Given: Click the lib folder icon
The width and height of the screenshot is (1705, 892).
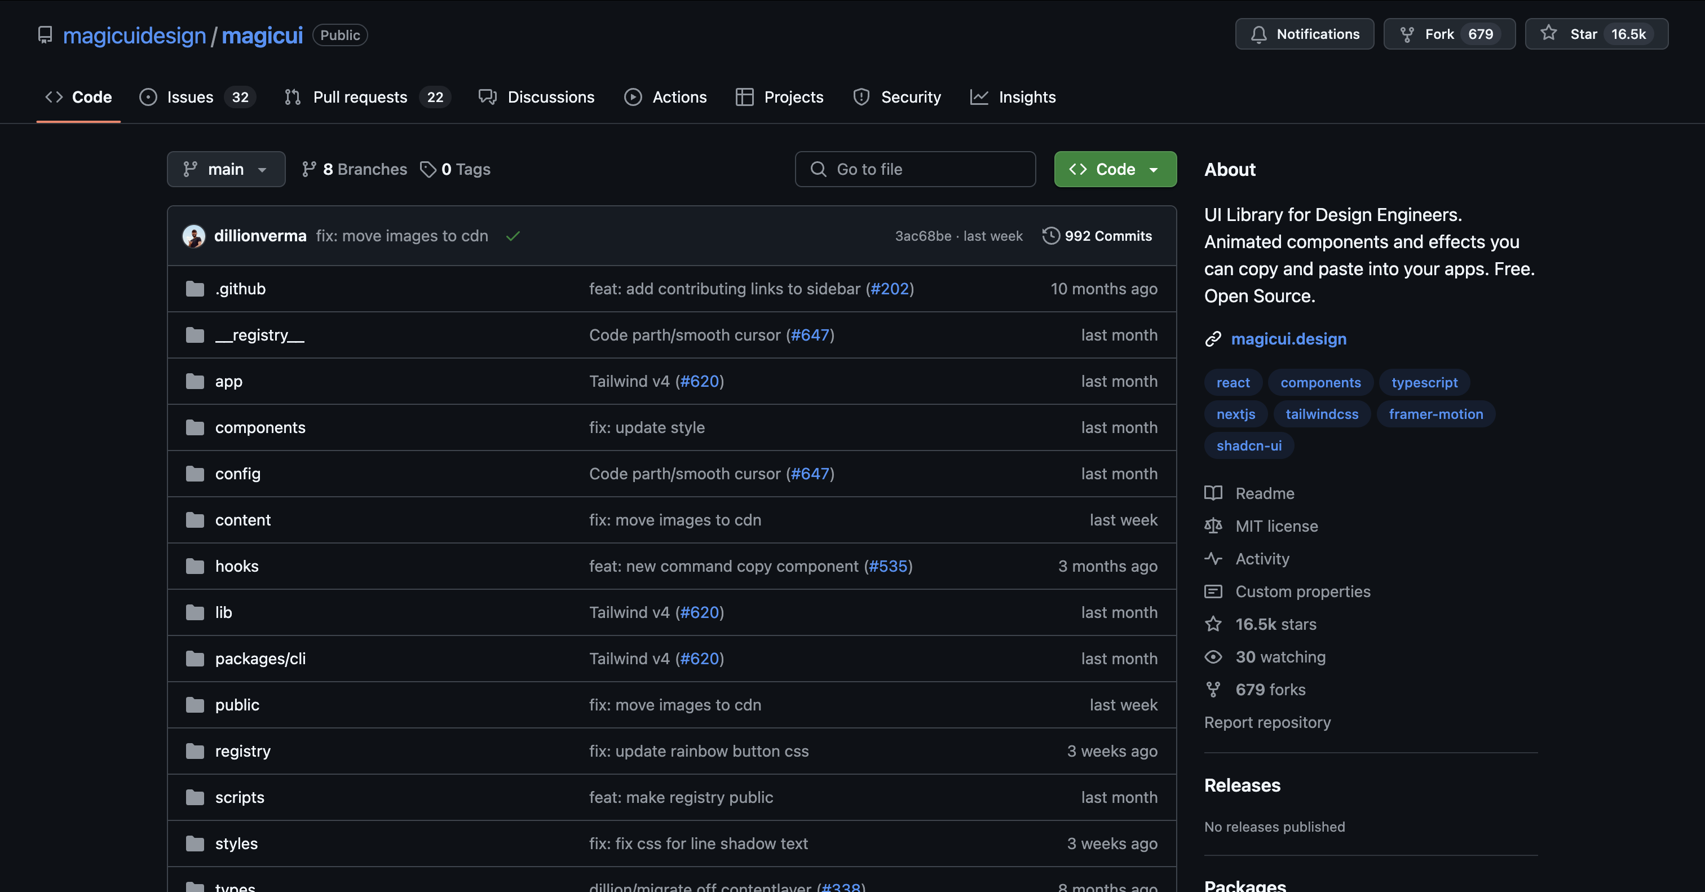Looking at the screenshot, I should 195,613.
